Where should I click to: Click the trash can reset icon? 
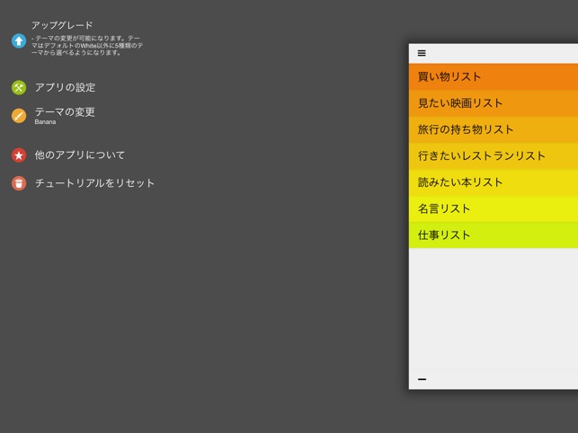[19, 183]
